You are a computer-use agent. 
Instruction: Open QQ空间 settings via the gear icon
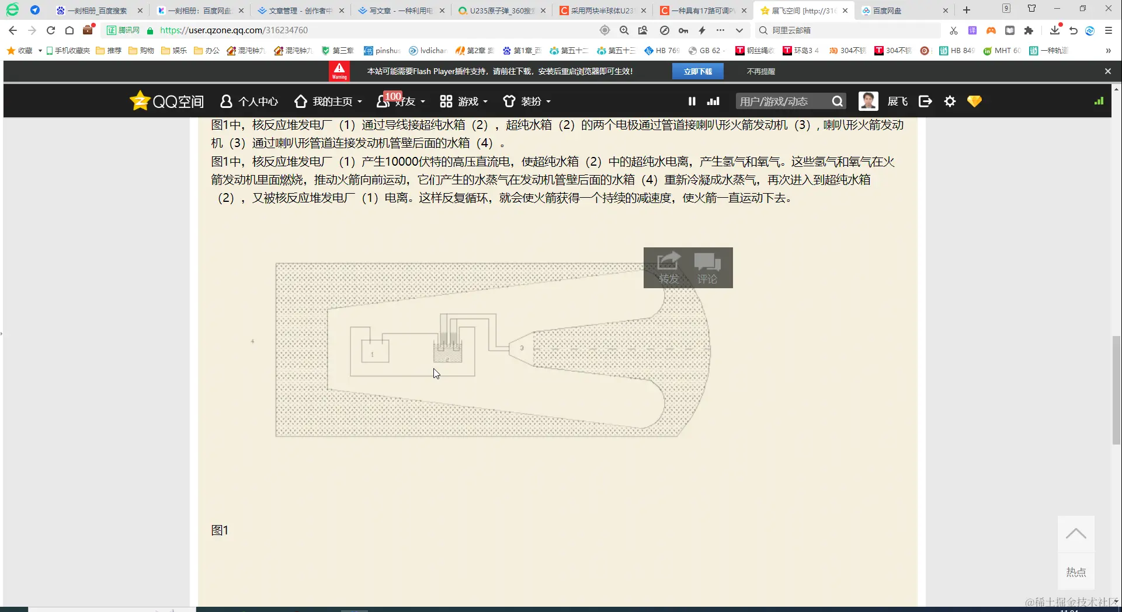point(950,101)
